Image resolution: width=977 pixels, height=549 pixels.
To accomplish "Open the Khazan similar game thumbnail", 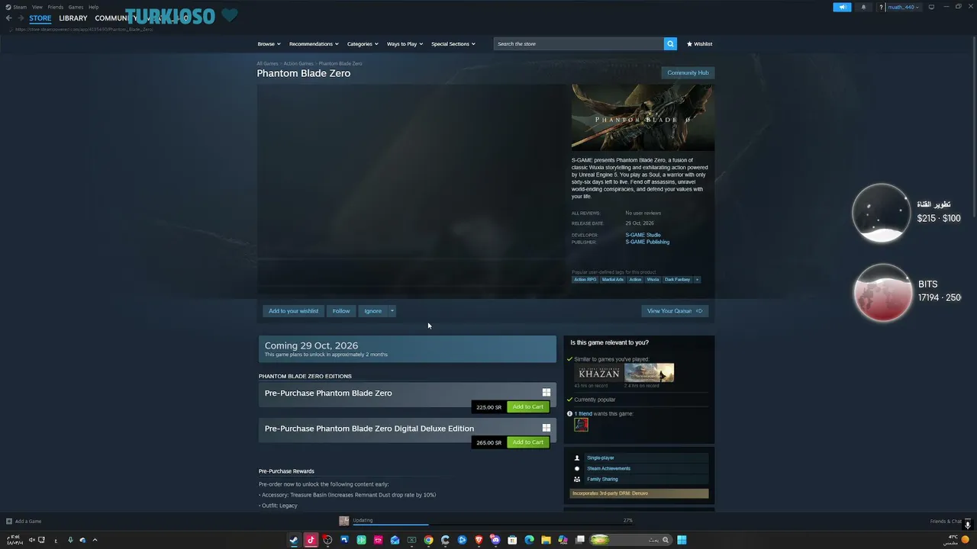I will (x=599, y=373).
